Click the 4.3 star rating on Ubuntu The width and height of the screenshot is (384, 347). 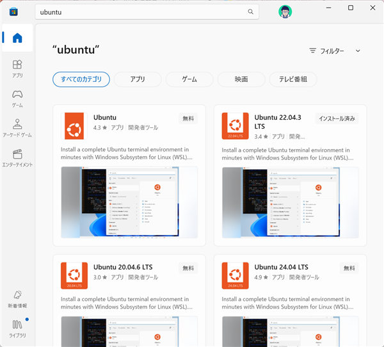tap(100, 127)
